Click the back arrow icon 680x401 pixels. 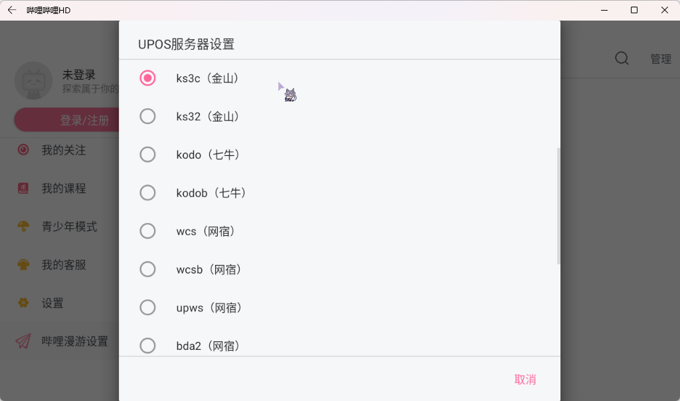[12, 10]
